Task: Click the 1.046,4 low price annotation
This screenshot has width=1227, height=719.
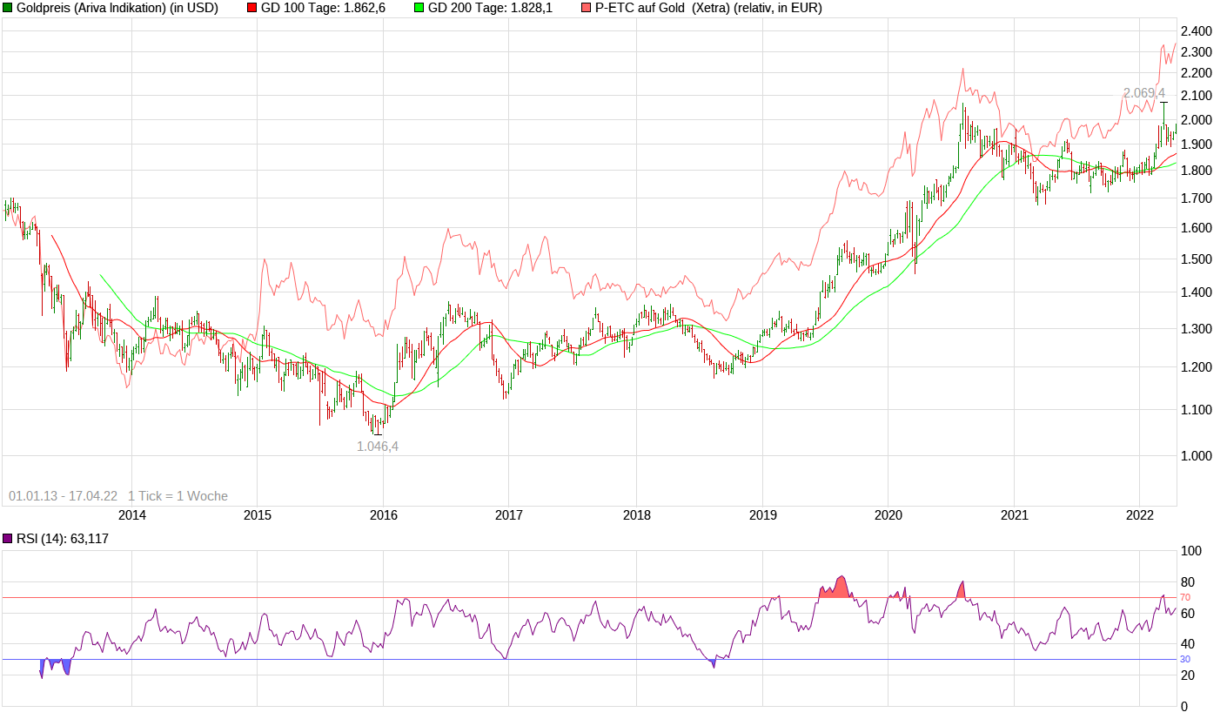Action: click(378, 446)
